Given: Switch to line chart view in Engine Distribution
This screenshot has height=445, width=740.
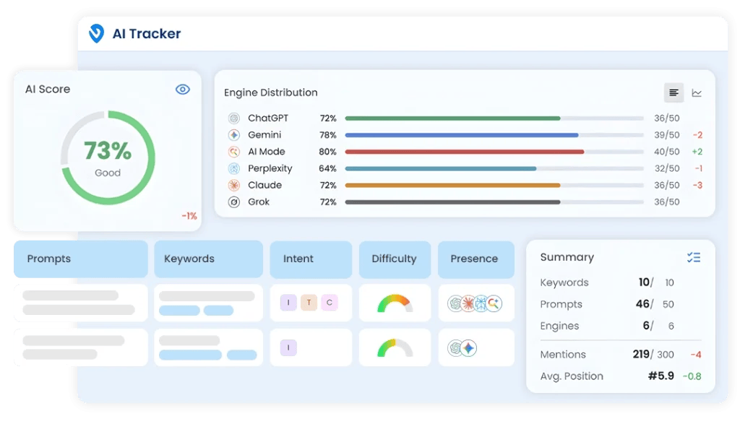Looking at the screenshot, I should click(x=697, y=93).
